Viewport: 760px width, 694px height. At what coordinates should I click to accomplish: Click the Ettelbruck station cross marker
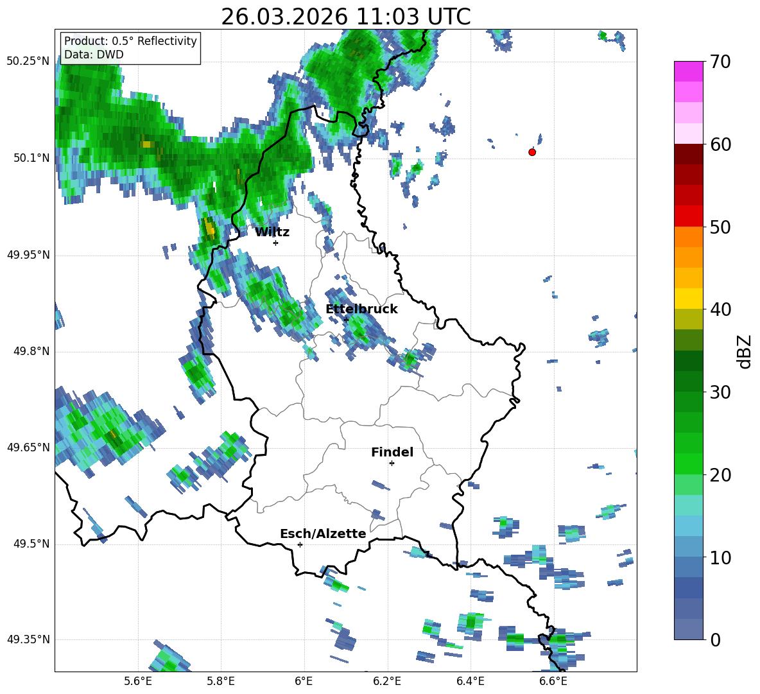(x=346, y=320)
